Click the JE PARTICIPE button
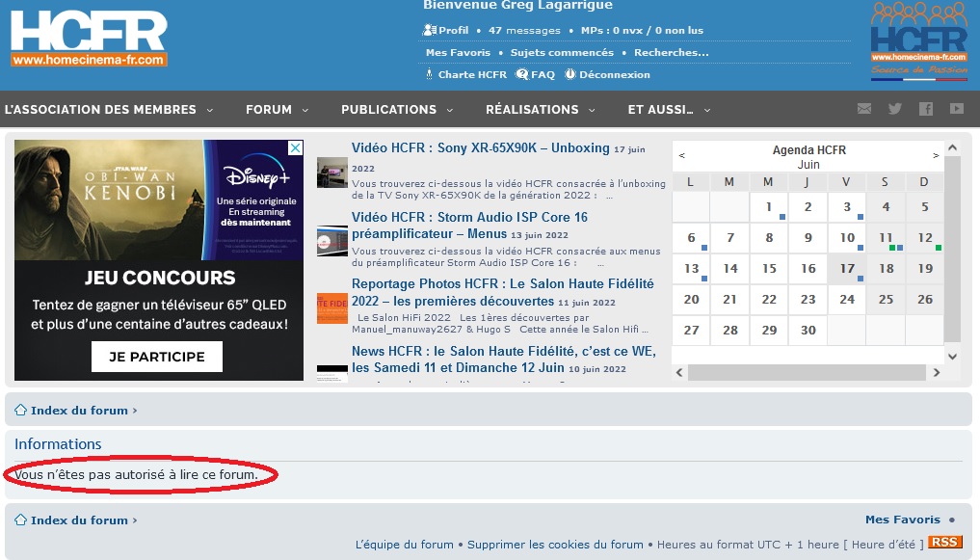 click(157, 357)
